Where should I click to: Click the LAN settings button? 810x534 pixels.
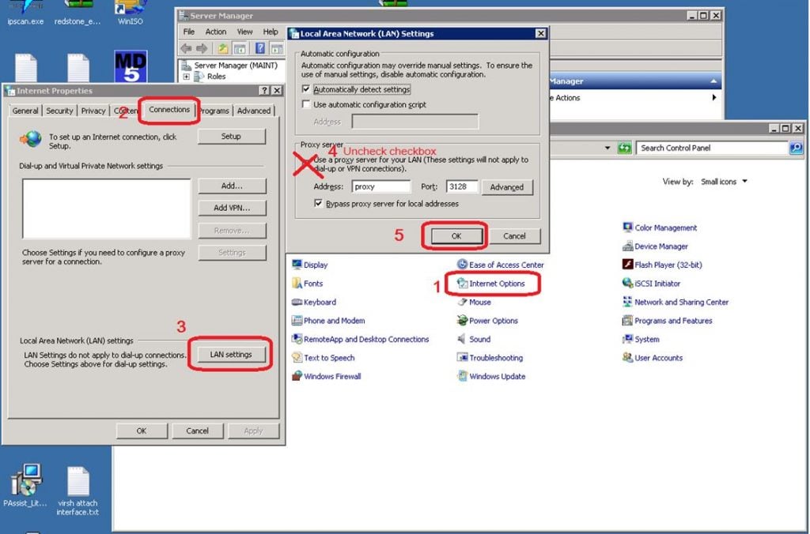tap(231, 355)
